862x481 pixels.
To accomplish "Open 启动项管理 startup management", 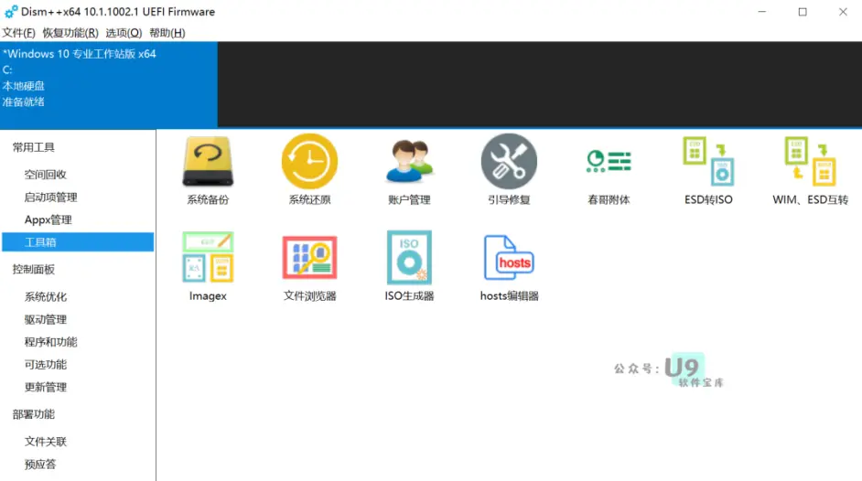I will [50, 198].
